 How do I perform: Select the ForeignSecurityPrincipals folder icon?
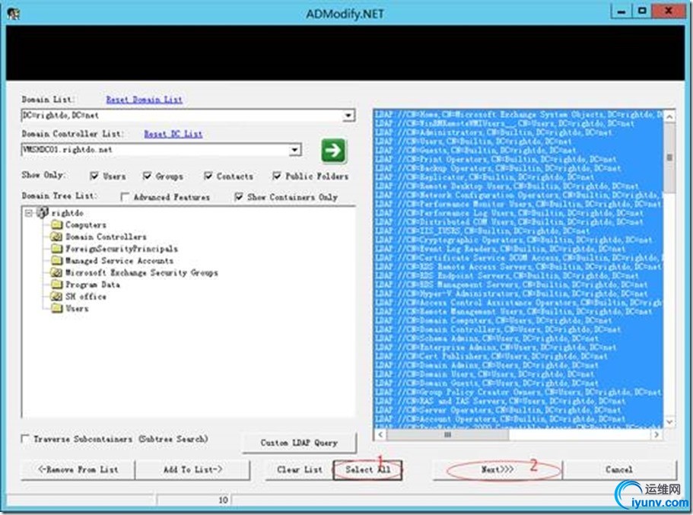pos(56,249)
